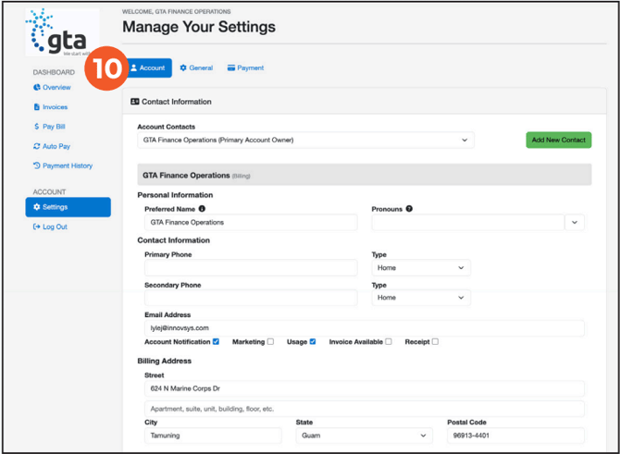The image size is (620, 454).
Task: Click the Contact Information card icon
Action: [x=135, y=102]
